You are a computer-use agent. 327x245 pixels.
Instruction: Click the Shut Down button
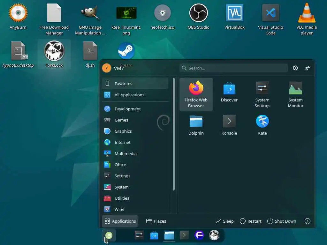click(x=282, y=221)
